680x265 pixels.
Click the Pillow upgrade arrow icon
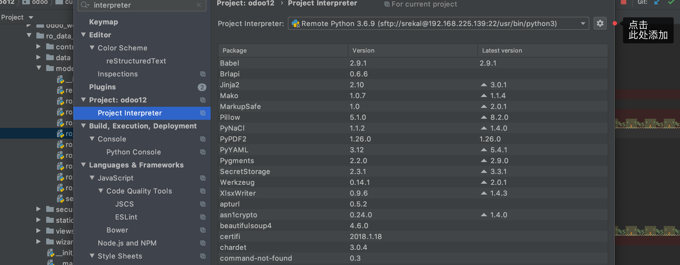tap(484, 117)
